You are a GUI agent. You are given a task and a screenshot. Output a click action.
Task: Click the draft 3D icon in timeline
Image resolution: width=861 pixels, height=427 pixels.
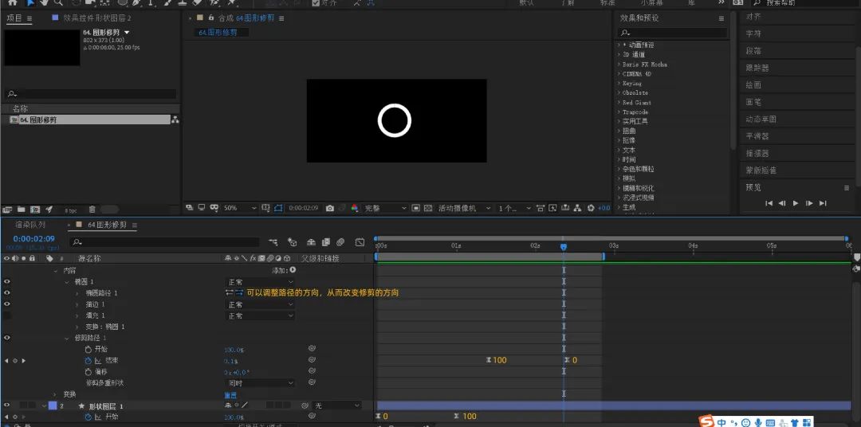coord(292,242)
